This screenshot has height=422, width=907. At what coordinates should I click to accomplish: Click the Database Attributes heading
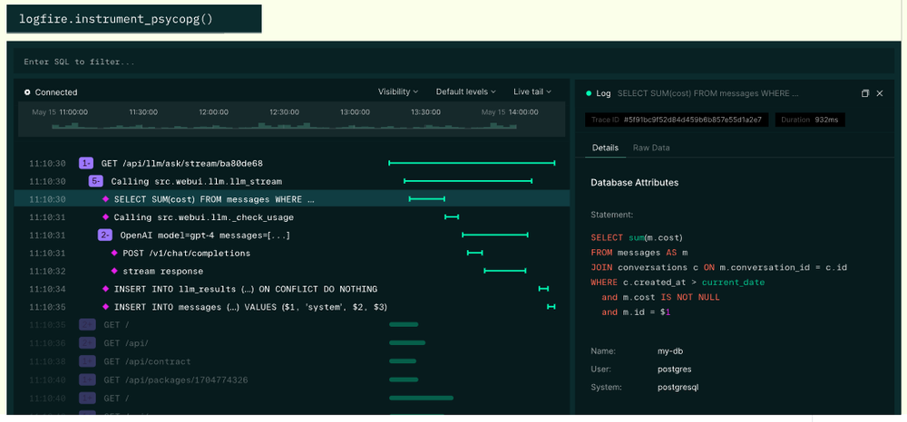click(635, 182)
